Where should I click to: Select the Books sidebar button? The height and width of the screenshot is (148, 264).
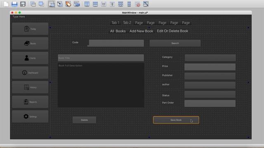coord(30,44)
